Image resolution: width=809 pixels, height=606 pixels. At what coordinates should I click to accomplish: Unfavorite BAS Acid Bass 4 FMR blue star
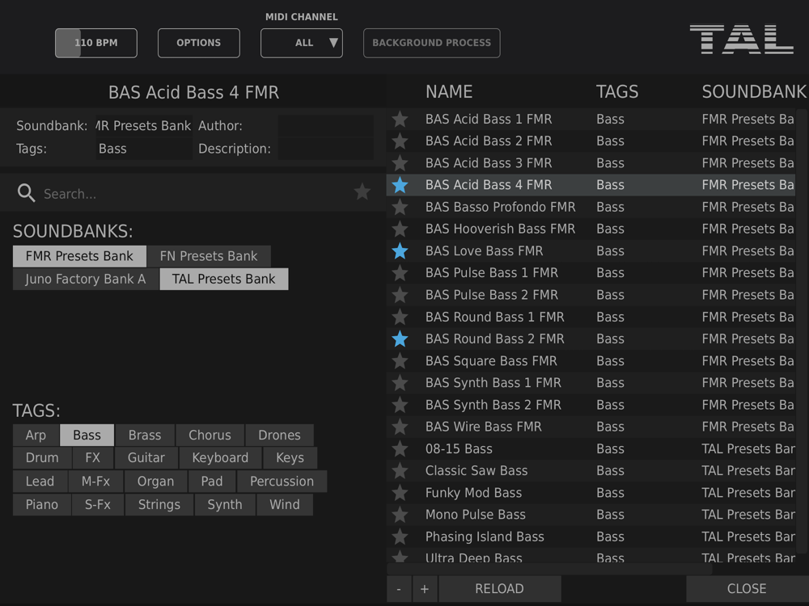[x=400, y=184]
